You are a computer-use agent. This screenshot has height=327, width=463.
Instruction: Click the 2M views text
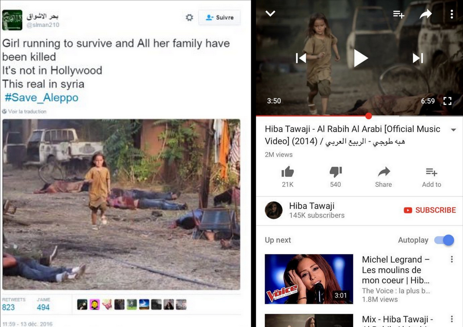pos(279,155)
